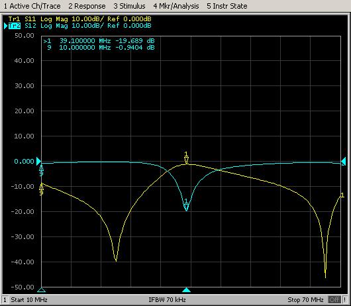Open the Response menu
This screenshot has width=351, height=306.
pos(87,6)
